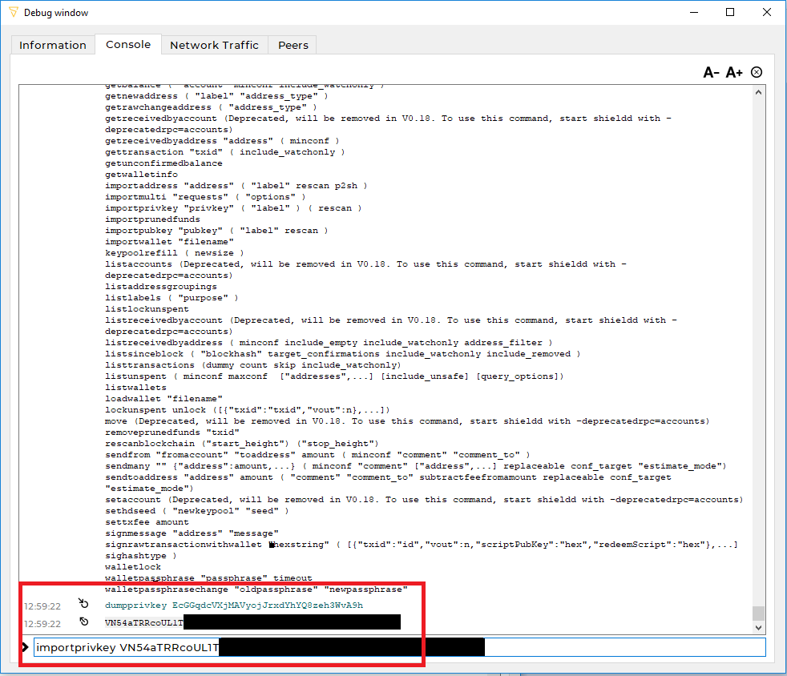Click the 'listlockunspent' line
The width and height of the screenshot is (787, 676).
point(147,309)
